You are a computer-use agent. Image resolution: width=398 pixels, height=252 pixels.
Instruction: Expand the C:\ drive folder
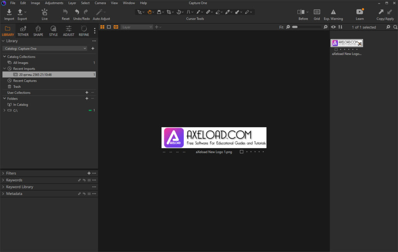(4, 110)
